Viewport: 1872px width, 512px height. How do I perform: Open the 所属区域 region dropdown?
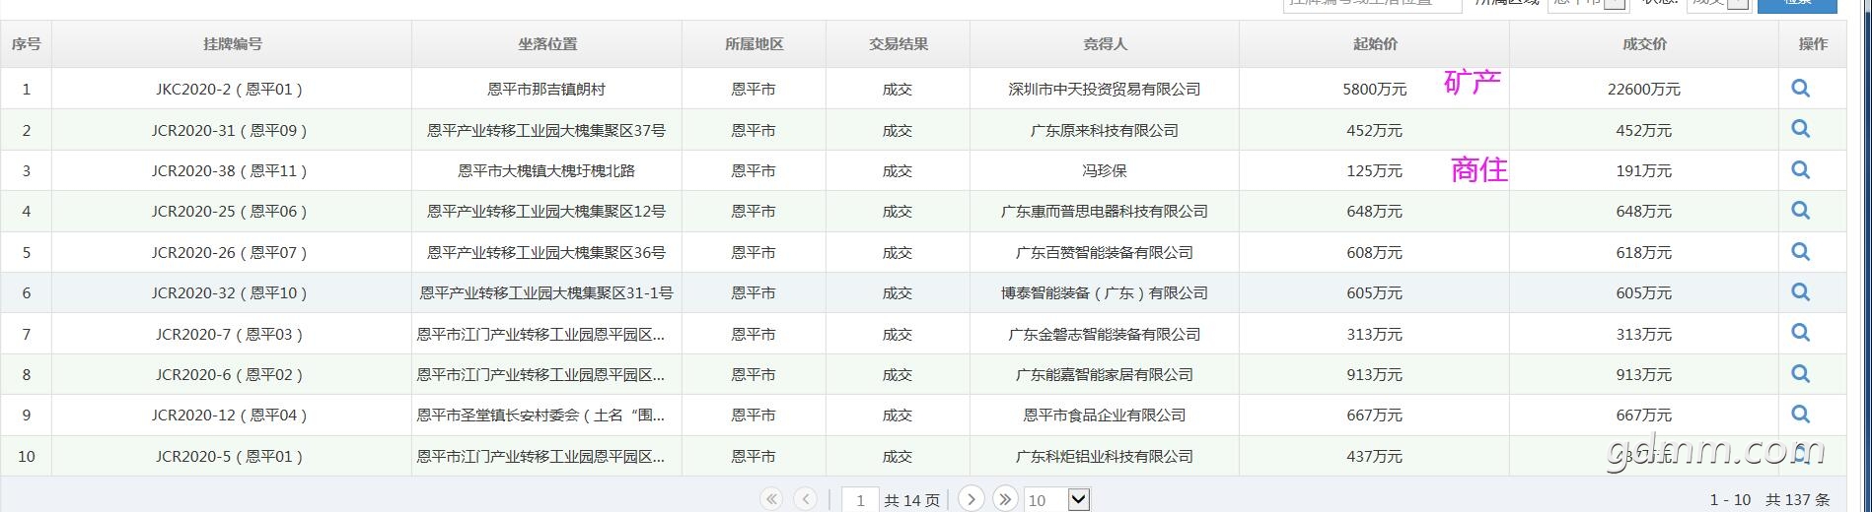[x=1614, y=3]
